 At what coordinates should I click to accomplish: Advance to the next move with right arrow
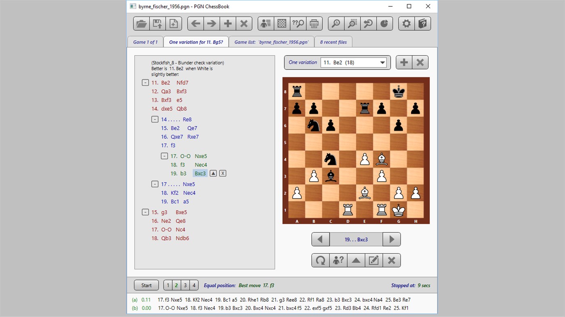391,239
